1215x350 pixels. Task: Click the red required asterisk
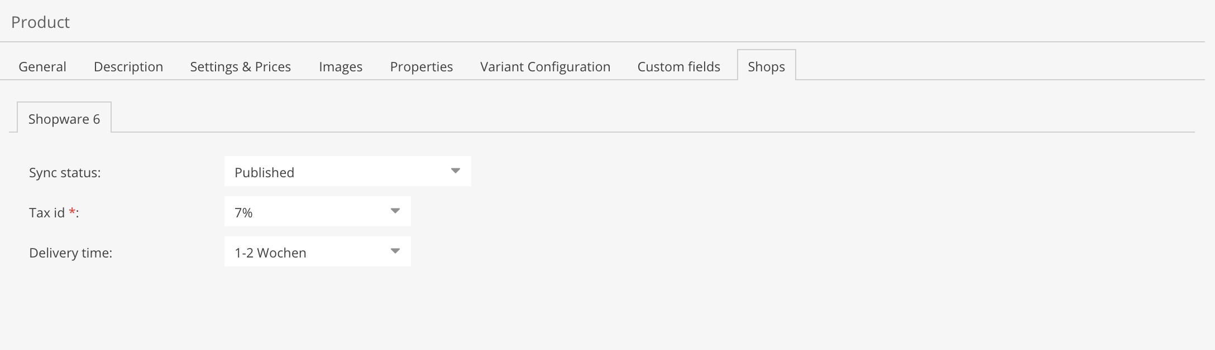click(x=72, y=212)
